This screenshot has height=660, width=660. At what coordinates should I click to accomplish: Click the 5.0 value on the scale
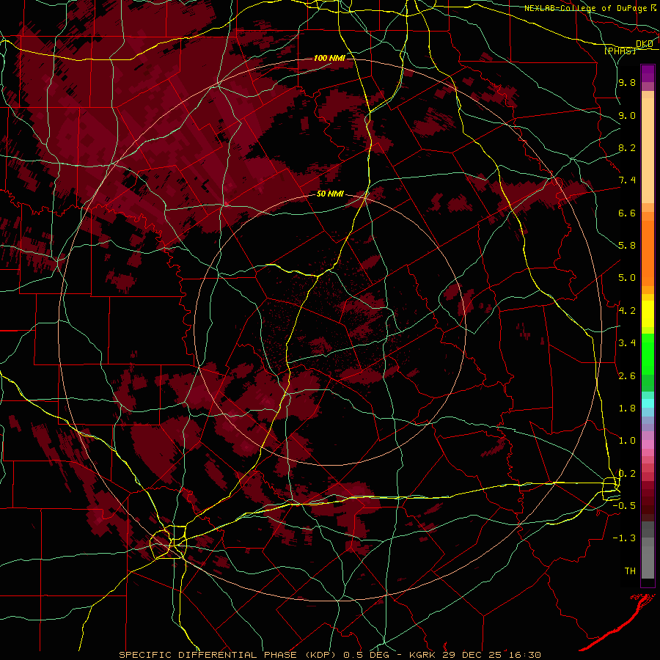[627, 278]
